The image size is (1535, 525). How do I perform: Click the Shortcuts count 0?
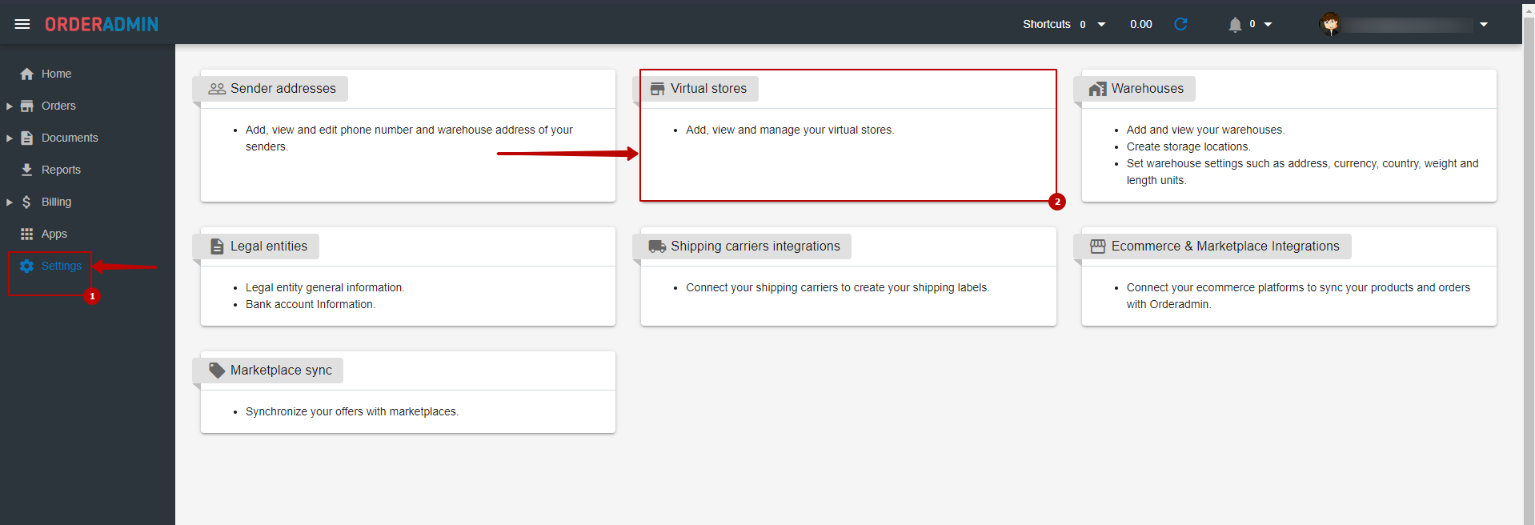[x=1083, y=25]
